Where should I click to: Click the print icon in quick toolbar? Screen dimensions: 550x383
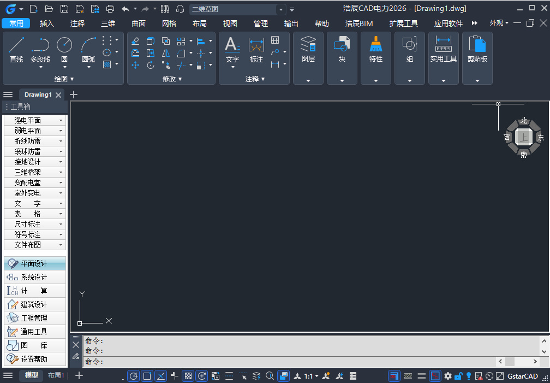[x=110, y=9]
